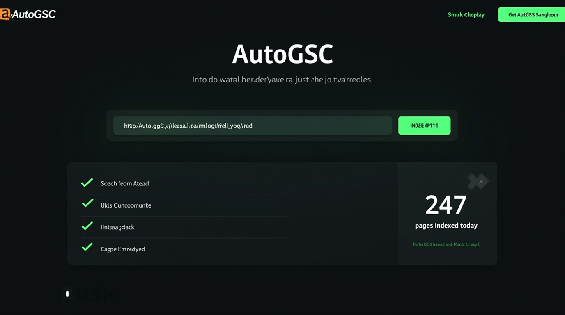The height and width of the screenshot is (315, 565).
Task: Click the double-arrow icon on the stats card
Action: point(478,181)
